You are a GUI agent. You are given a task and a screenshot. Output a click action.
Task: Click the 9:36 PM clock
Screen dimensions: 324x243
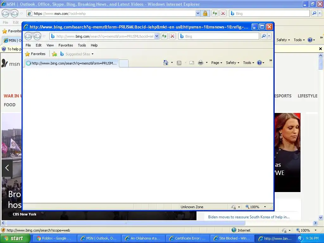pos(312,239)
